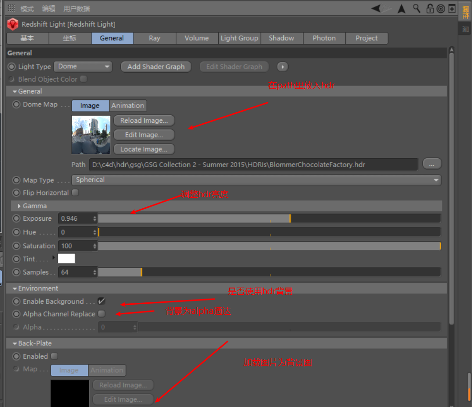Switch Dome Map mode to Animation
The image size is (472, 407).
click(x=128, y=106)
